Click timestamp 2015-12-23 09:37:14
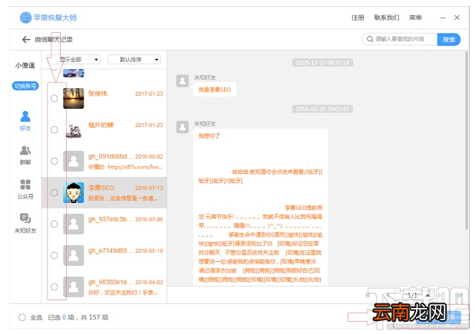 [322, 63]
